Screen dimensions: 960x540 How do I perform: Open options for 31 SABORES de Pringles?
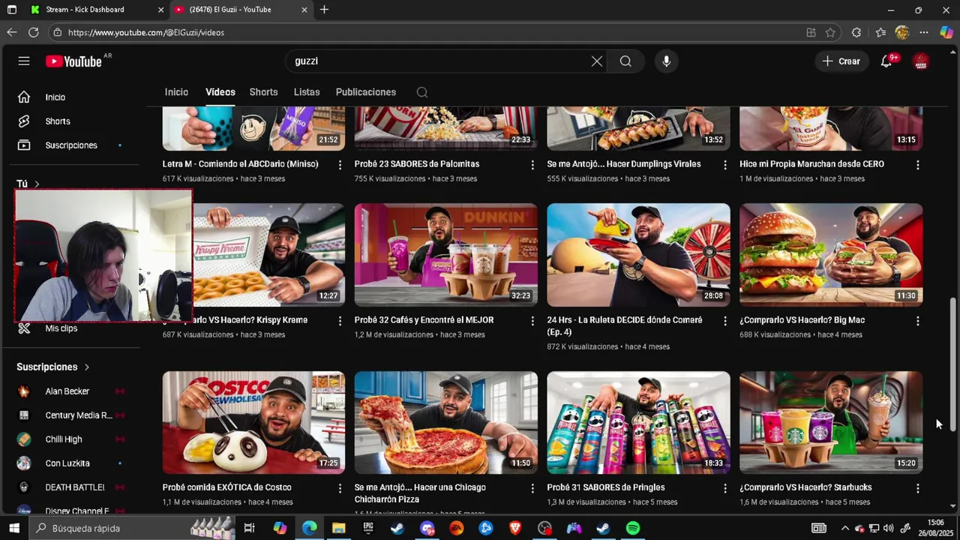tap(725, 488)
